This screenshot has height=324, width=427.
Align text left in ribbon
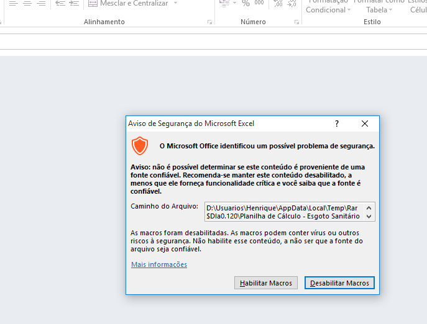point(14,3)
